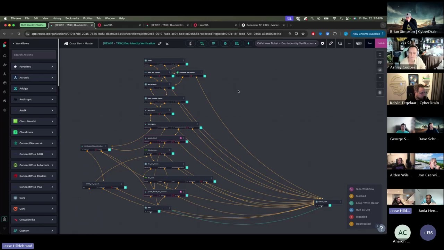Open the macOS Wi-Fi status icon
Screen dimensions: 444x250
tap(334, 18)
